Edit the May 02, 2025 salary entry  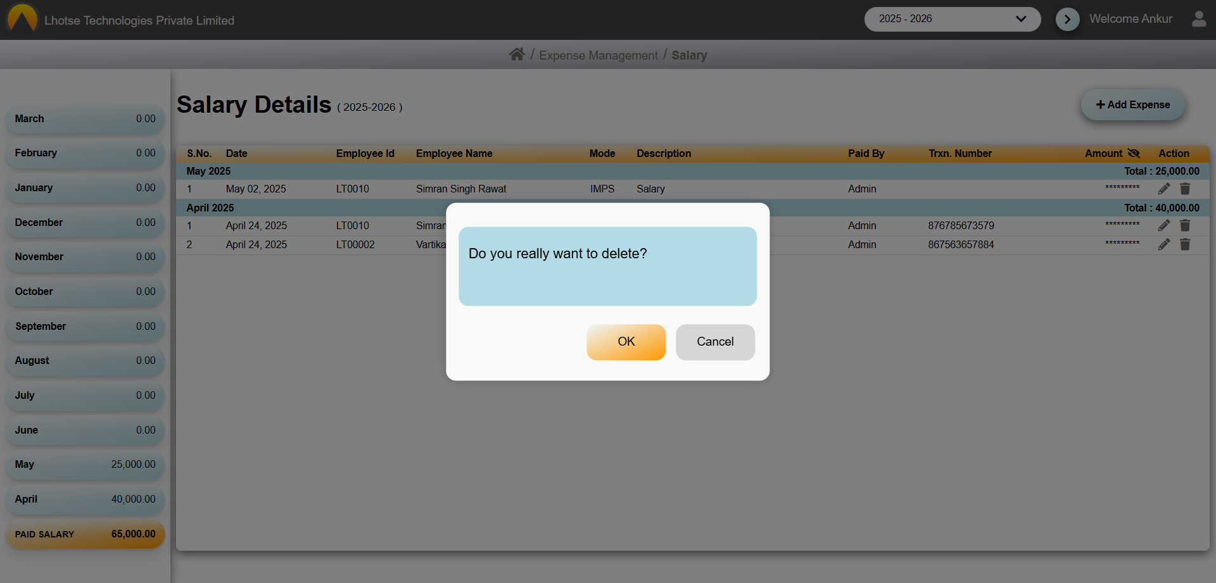coord(1164,189)
